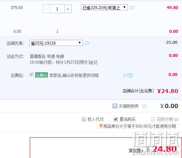This screenshot has height=158, width=182.
Task: Decrease quantity with the minus button
Action: tap(47, 9)
